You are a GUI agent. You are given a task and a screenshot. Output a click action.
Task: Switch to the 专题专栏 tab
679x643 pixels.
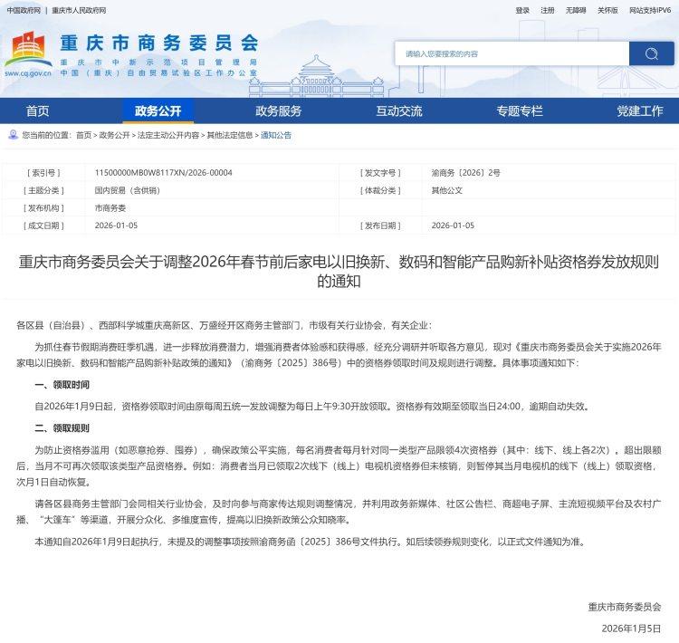520,111
